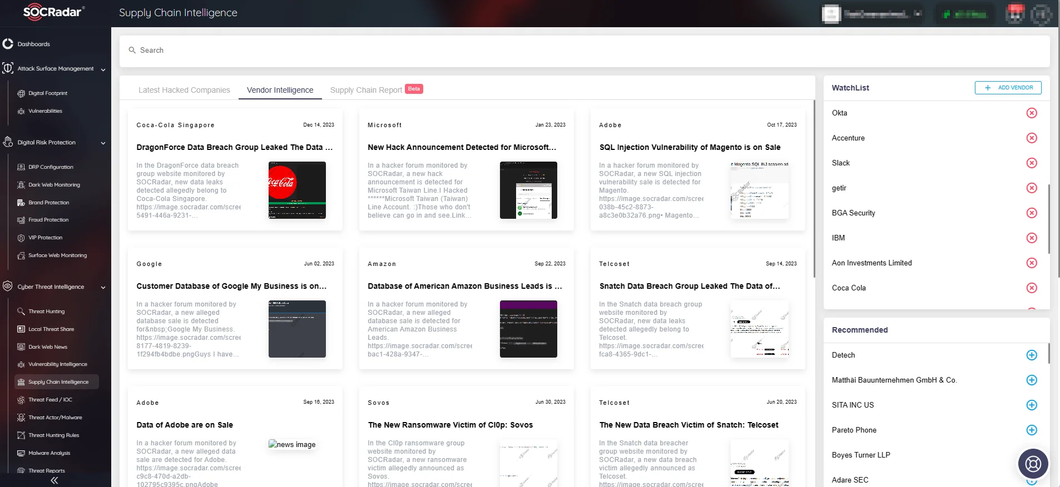Screen dimensions: 1060x487
Task: Click the search magnifier icon
Action: tap(132, 50)
